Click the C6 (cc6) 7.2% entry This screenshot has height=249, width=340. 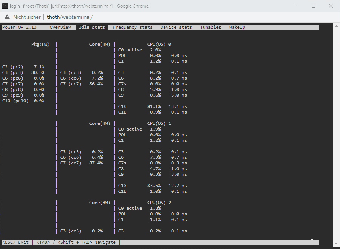tap(81, 78)
